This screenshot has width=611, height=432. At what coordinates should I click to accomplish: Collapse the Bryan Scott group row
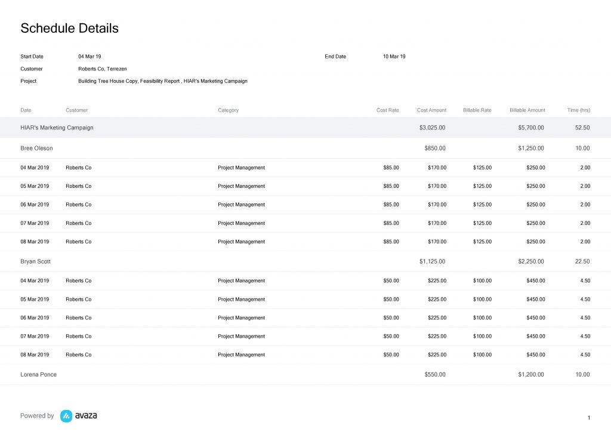pyautogui.click(x=35, y=261)
